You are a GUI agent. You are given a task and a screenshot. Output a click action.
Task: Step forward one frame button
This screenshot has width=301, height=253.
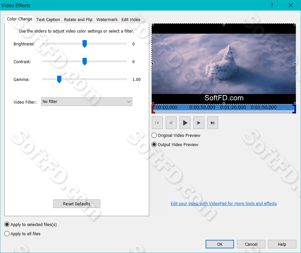tap(199, 123)
